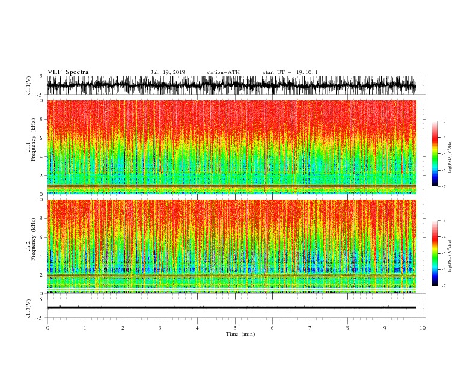Click the 'ch.3(V)' waveform axis label
This screenshot has height=368, width=476.
point(29,308)
